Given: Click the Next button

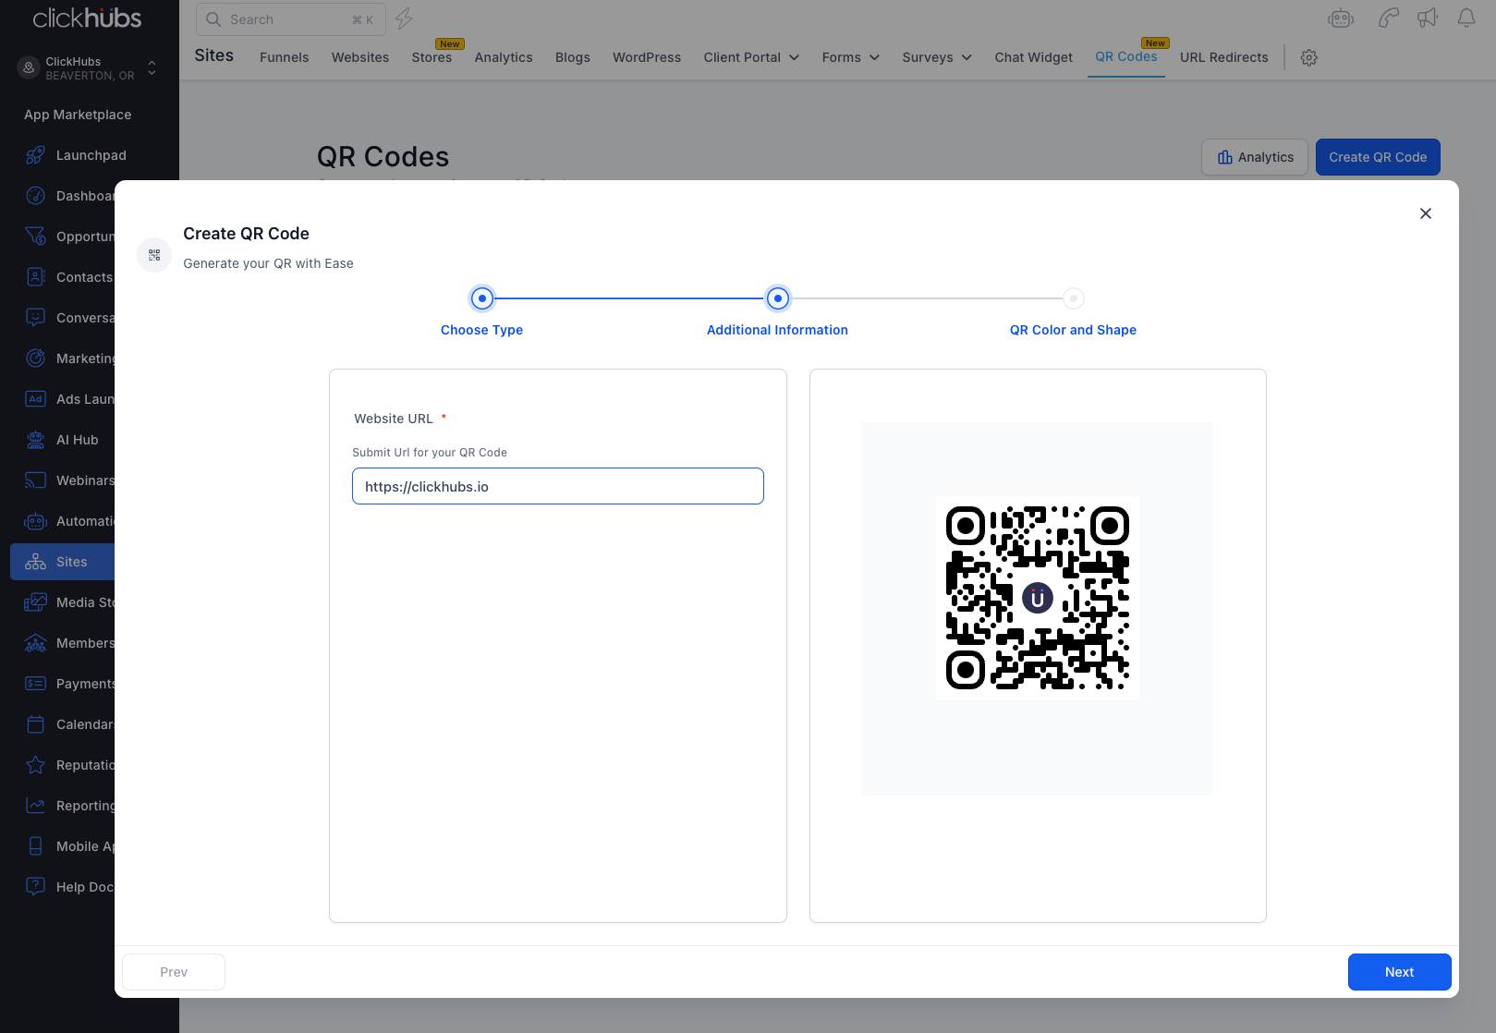Looking at the screenshot, I should click(x=1399, y=972).
